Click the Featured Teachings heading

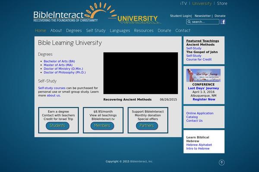click(x=203, y=41)
